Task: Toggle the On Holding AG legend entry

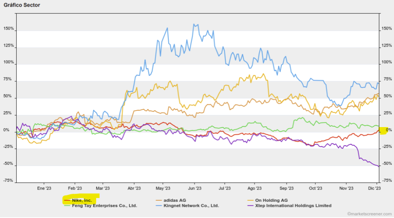Action: [271, 200]
